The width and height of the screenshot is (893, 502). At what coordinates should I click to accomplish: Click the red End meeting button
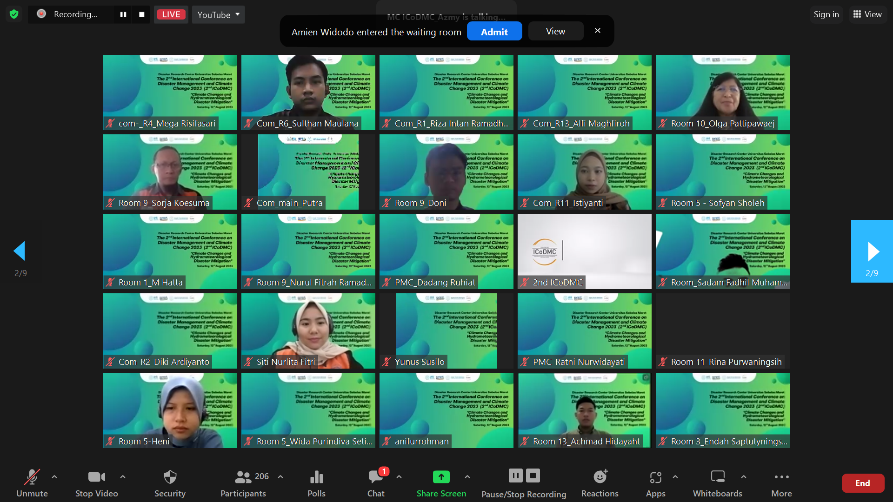863,483
